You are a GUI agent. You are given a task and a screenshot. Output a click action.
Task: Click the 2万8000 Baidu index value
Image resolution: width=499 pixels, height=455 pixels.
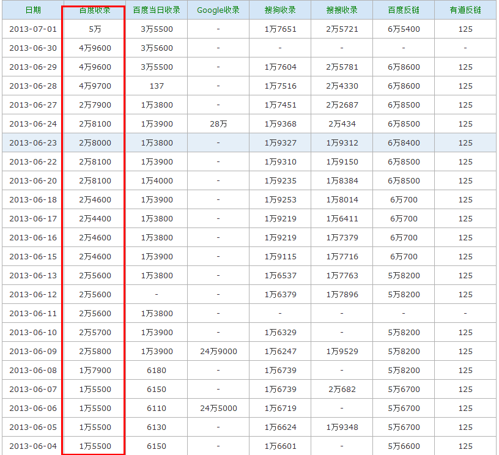coord(95,143)
